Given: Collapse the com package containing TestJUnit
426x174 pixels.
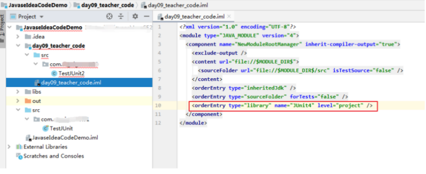Looking at the screenshot, I should pyautogui.click(x=27, y=119).
